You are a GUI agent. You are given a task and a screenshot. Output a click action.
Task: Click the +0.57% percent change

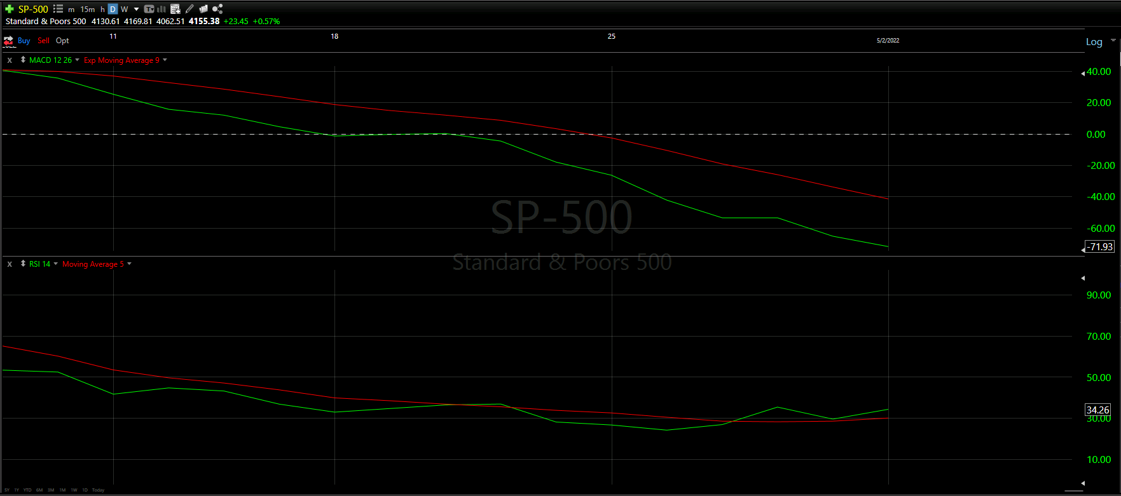pos(266,21)
